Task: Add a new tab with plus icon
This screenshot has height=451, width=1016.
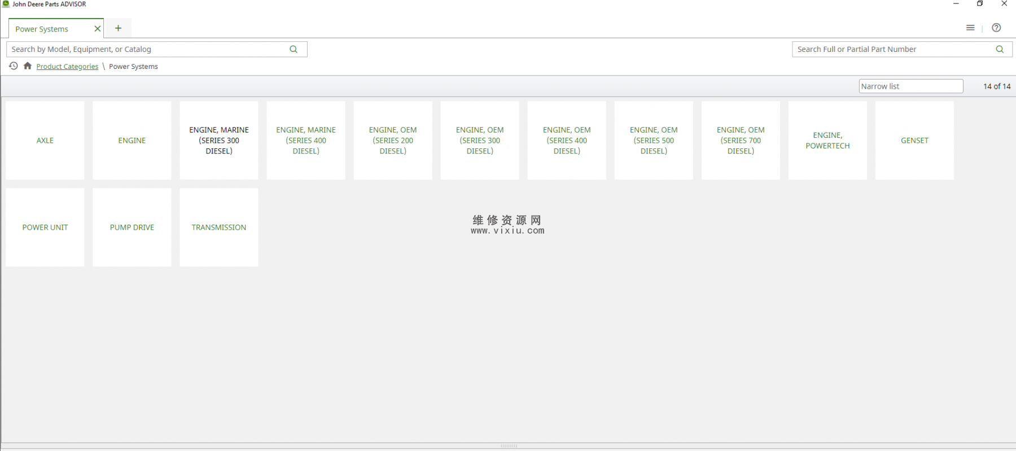Action: tap(118, 28)
